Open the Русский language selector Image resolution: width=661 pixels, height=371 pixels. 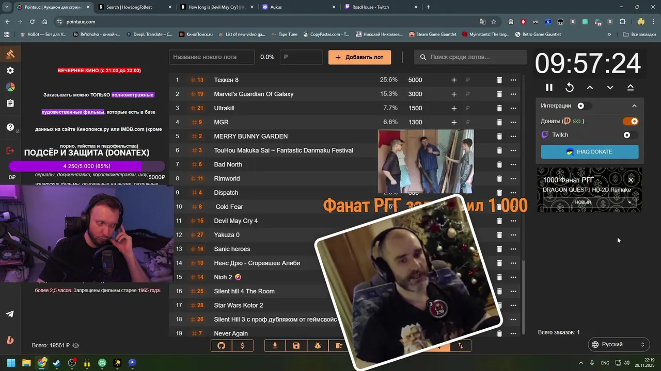[619, 344]
